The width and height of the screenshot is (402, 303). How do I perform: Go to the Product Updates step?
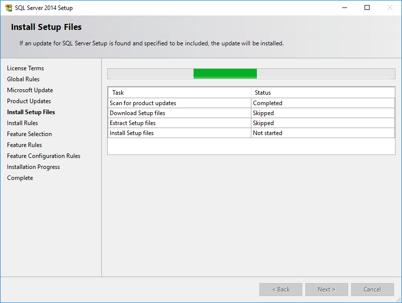click(29, 101)
